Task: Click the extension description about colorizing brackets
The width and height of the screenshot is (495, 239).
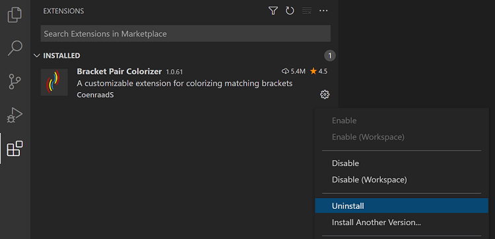Action: (x=185, y=84)
